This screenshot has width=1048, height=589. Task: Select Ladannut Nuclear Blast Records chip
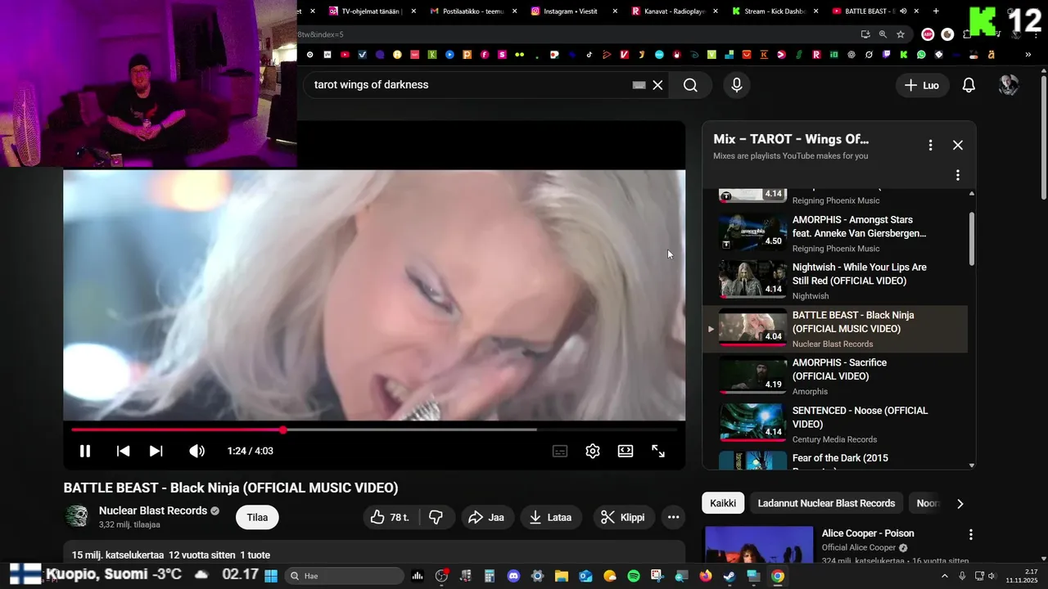click(826, 503)
